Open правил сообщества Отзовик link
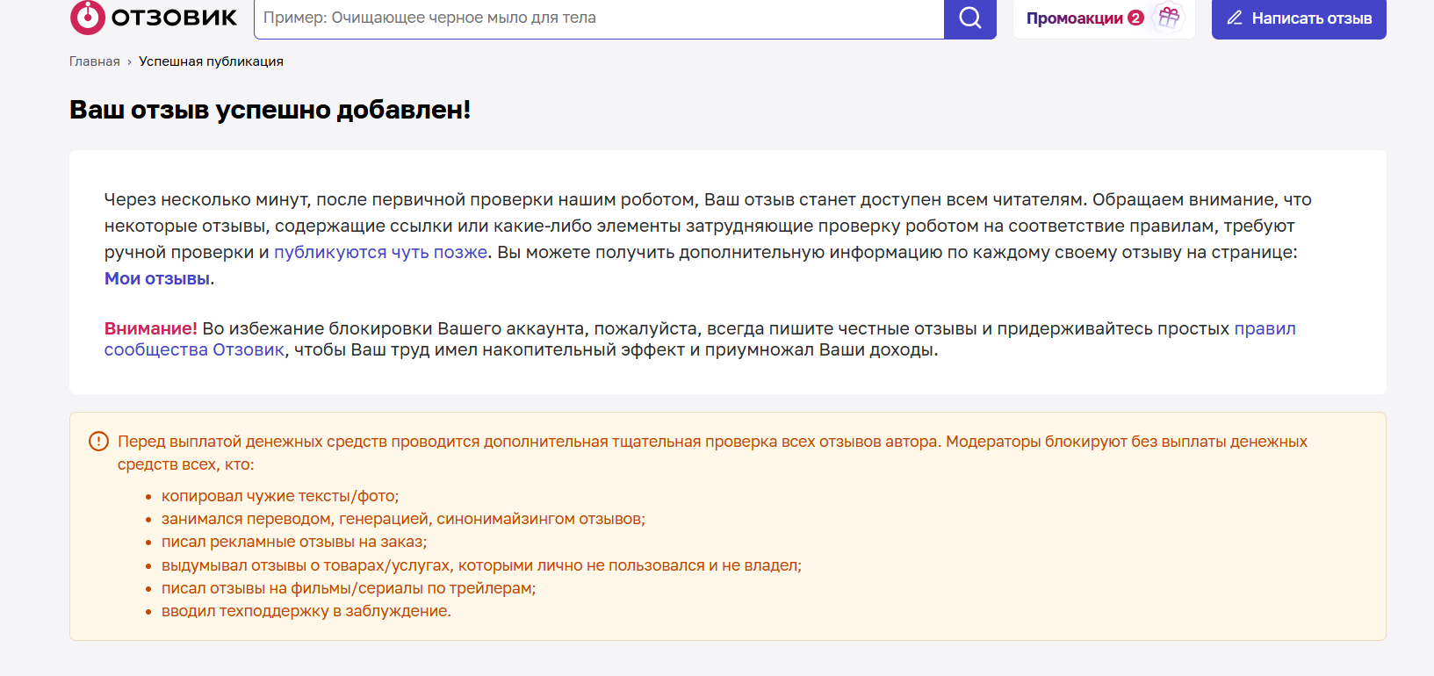Image resolution: width=1434 pixels, height=676 pixels. (194, 350)
